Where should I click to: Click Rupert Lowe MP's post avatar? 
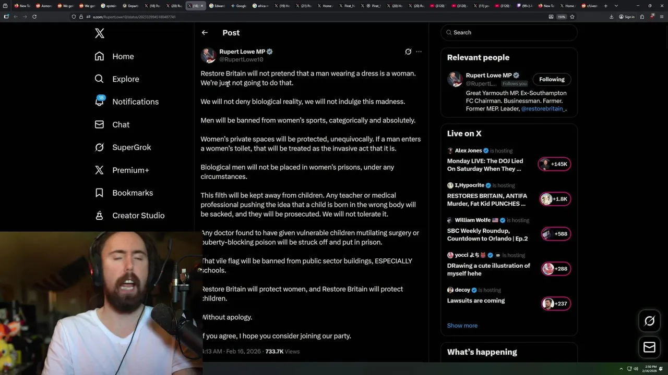(x=208, y=55)
